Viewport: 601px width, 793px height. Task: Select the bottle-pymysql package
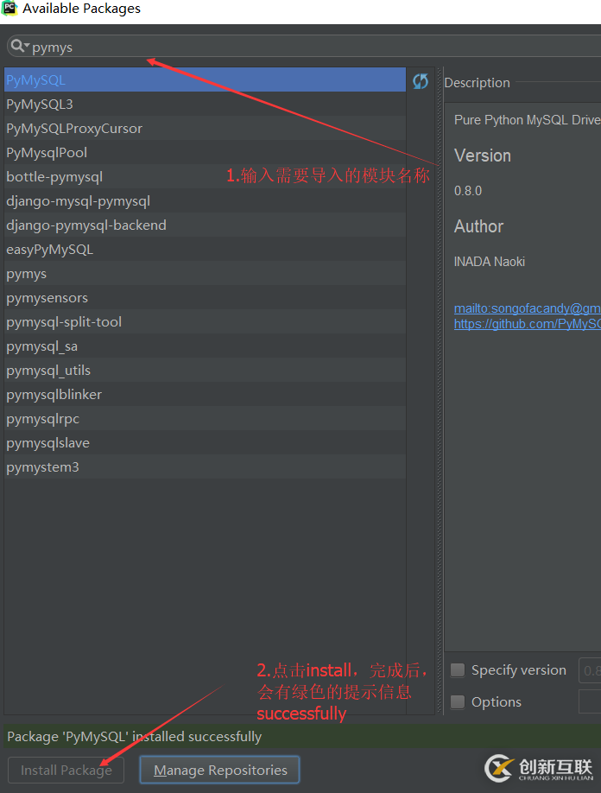tap(205, 176)
